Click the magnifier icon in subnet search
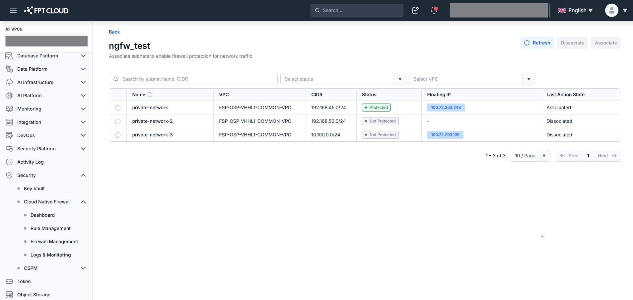 tap(116, 79)
